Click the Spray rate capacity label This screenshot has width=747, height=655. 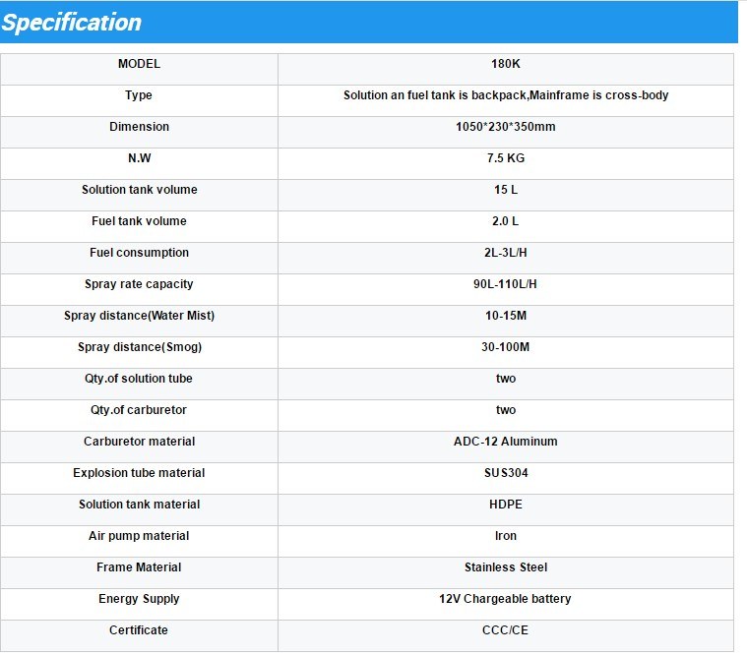pyautogui.click(x=139, y=284)
